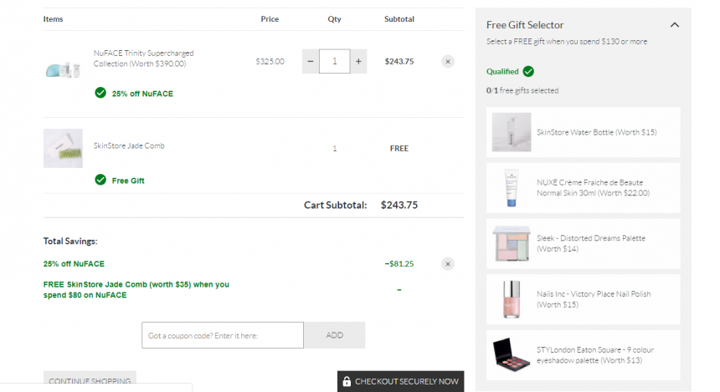Click Checkout Securely Now button
This screenshot has width=720, height=392.
400,381
